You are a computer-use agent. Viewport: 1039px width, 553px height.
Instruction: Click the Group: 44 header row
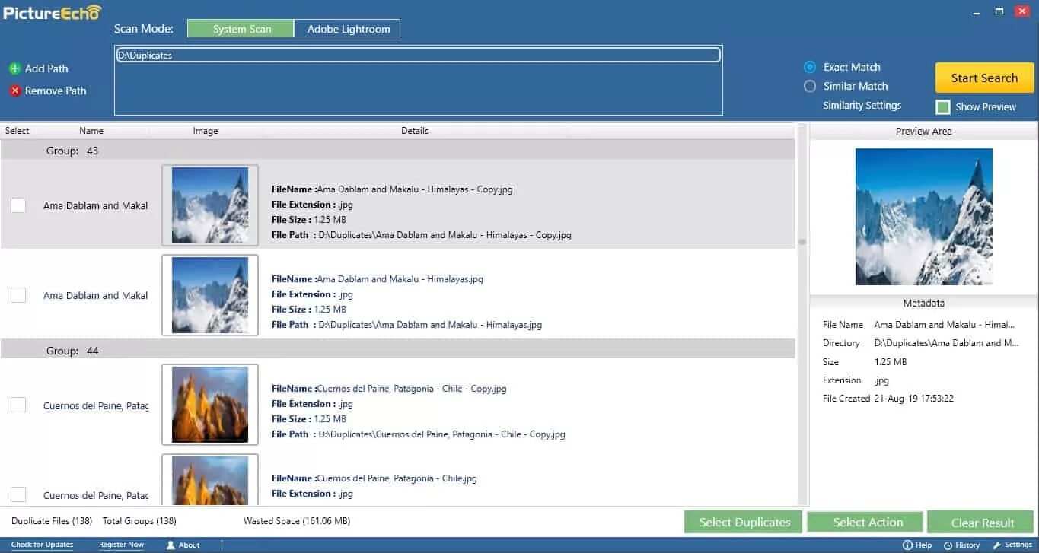[397, 351]
